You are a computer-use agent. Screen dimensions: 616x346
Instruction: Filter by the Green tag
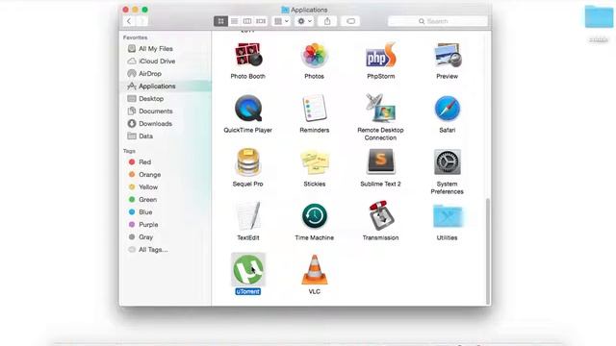pyautogui.click(x=165, y=200)
